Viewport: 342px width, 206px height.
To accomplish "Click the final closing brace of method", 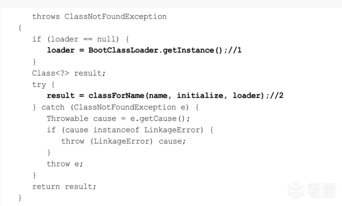I will (20, 198).
